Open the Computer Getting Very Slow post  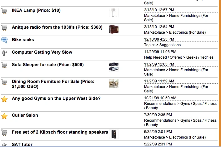[42, 52]
